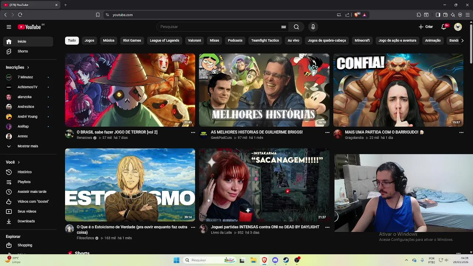Open Playlists in sidebar
This screenshot has width=473, height=266.
(28, 182)
